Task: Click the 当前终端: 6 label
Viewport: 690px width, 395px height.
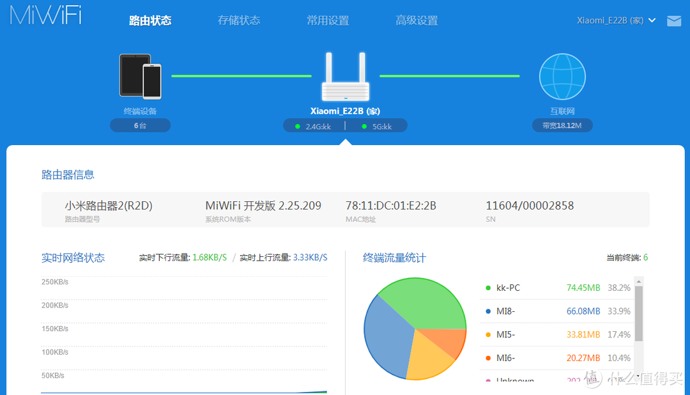Action: 627,258
